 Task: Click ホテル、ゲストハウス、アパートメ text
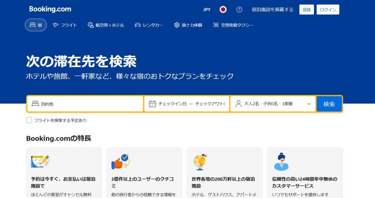[224, 195]
